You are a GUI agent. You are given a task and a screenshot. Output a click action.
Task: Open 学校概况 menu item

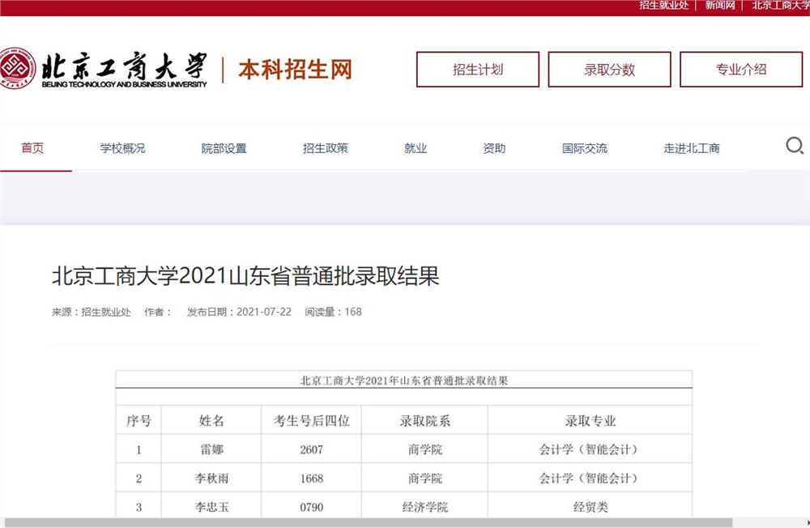click(x=122, y=148)
